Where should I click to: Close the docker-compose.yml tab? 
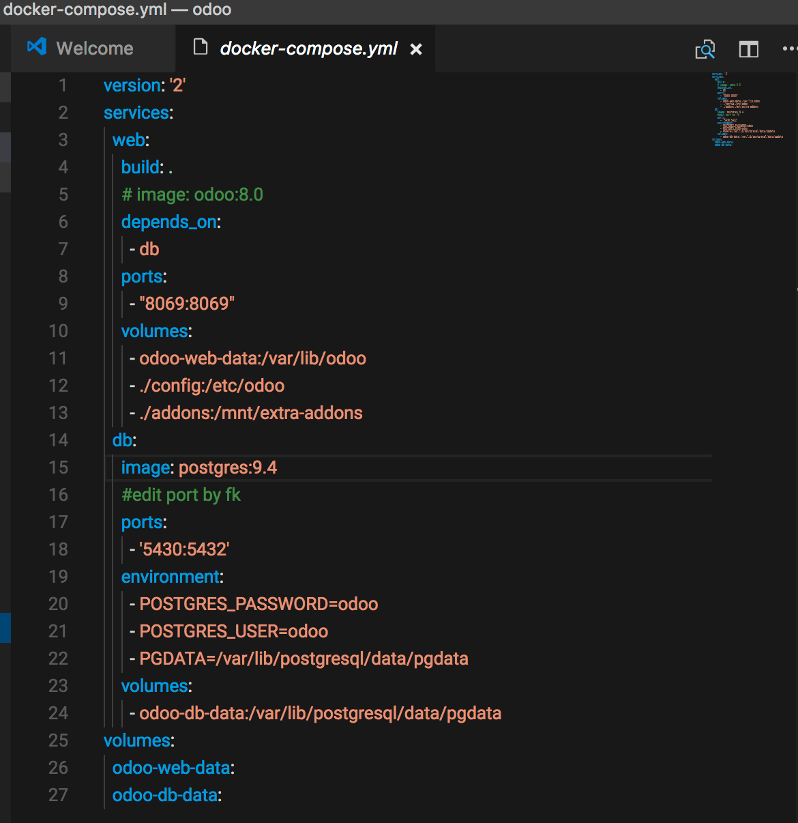(416, 49)
